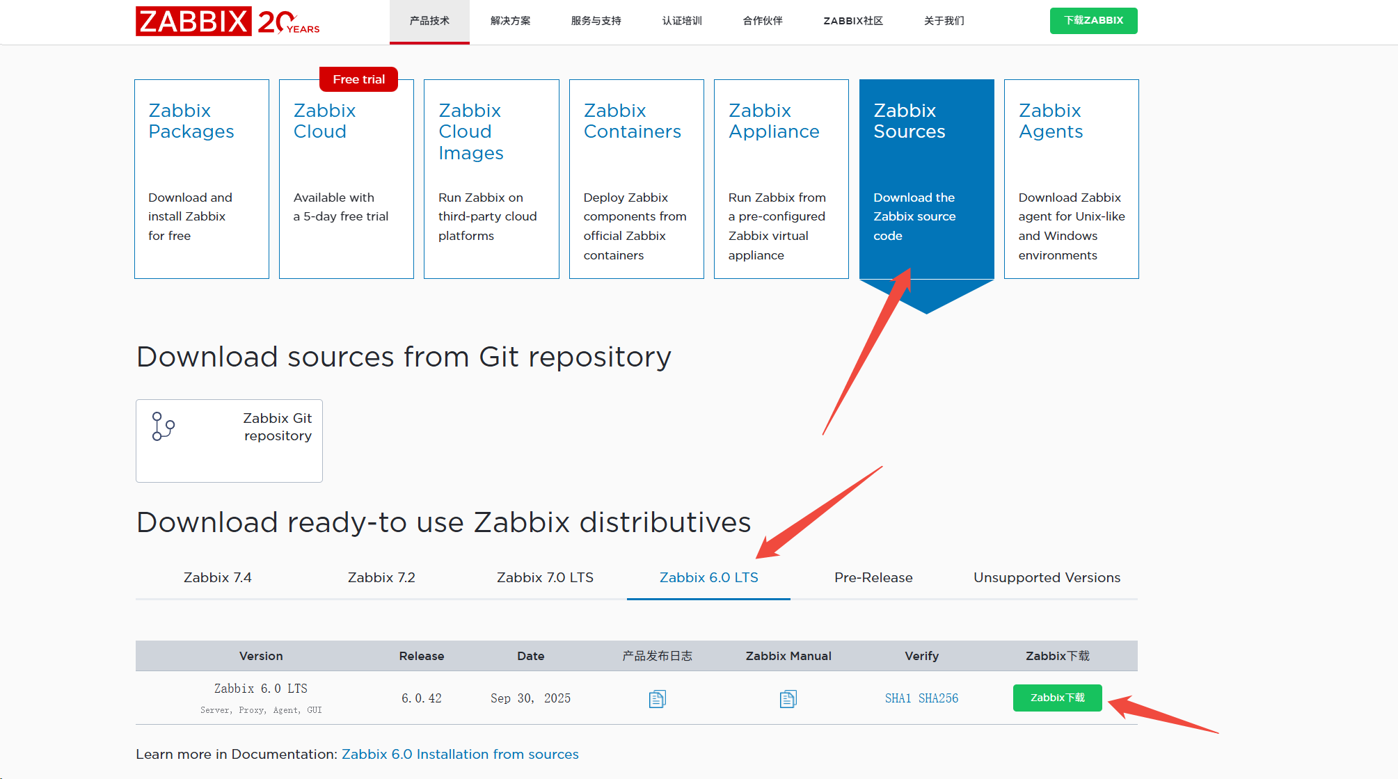Select the Zabbix Cloud free trial card

tap(346, 179)
